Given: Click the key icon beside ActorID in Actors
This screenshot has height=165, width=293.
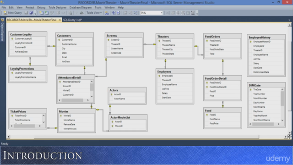Looking at the screenshot, I should coord(112,94).
